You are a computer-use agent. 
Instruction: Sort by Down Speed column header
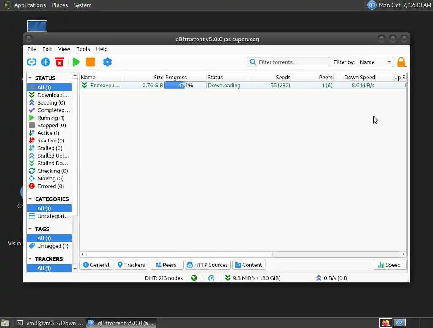point(355,78)
